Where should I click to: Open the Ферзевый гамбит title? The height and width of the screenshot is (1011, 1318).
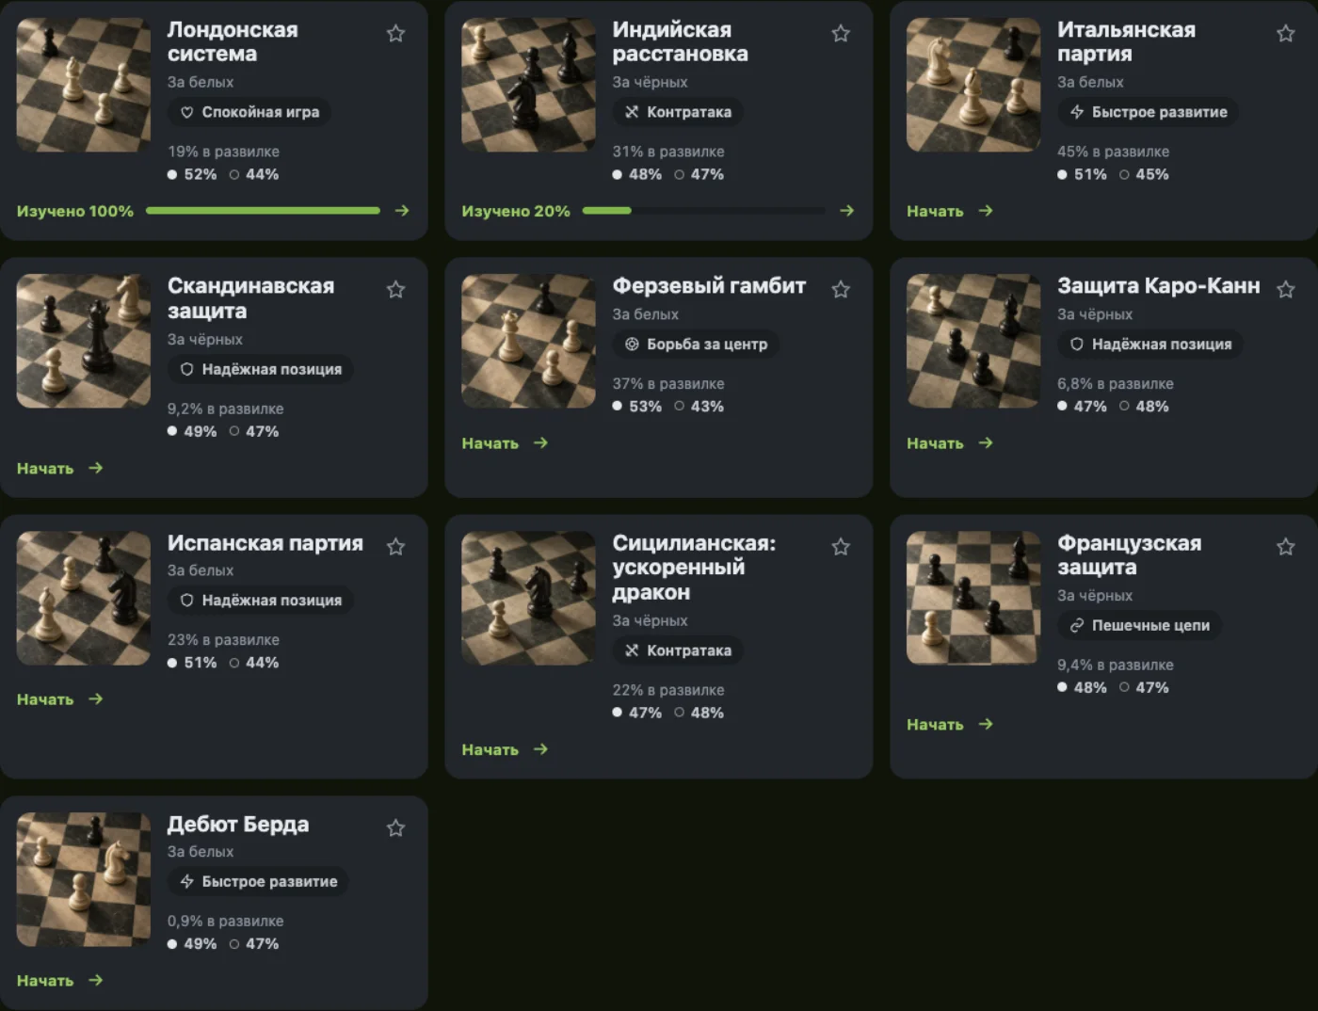(x=709, y=285)
